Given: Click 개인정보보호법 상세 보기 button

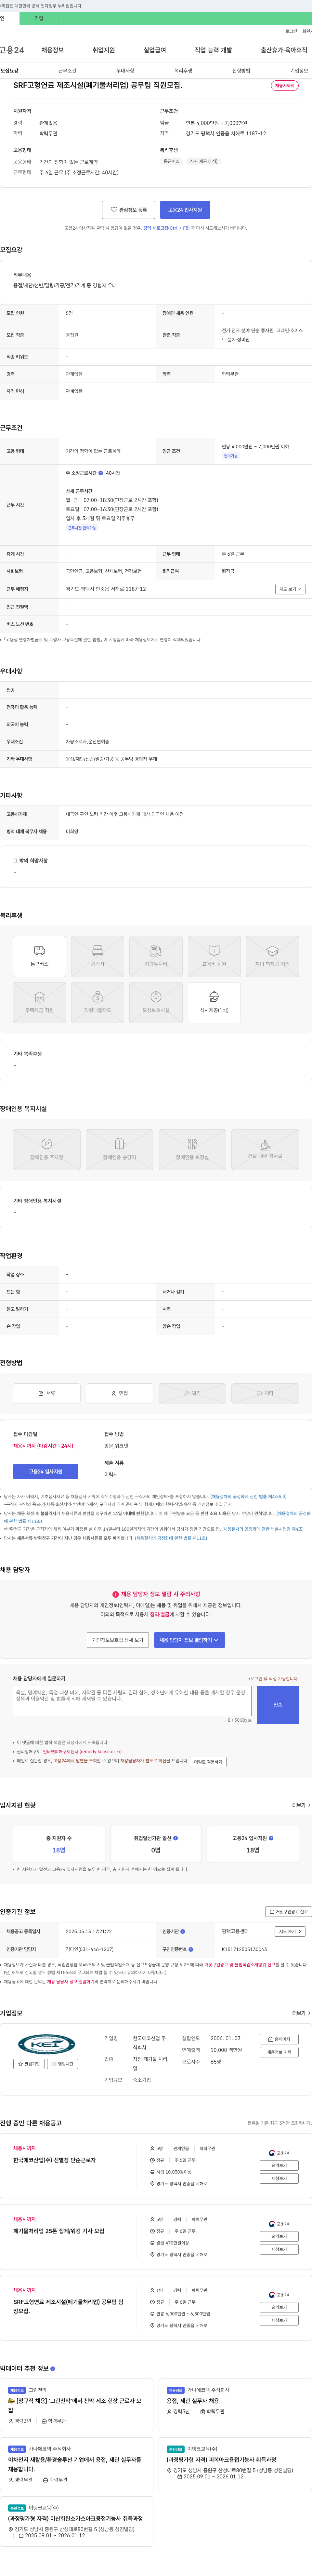Looking at the screenshot, I should (x=118, y=1640).
